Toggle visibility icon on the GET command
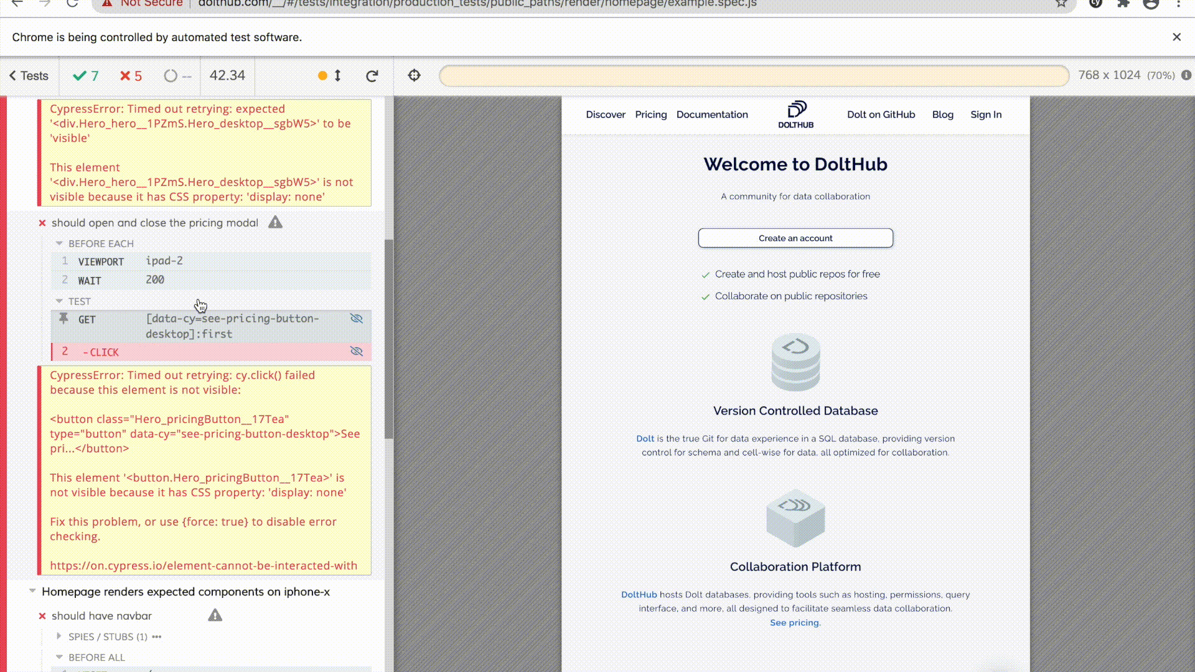The height and width of the screenshot is (672, 1195). tap(357, 319)
